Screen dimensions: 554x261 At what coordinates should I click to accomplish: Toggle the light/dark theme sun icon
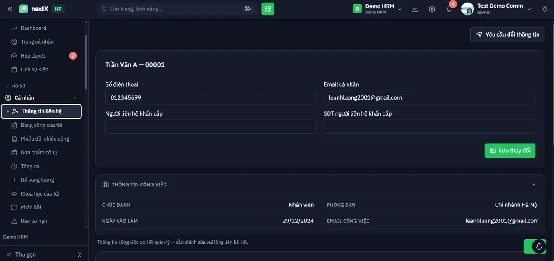tap(544, 9)
